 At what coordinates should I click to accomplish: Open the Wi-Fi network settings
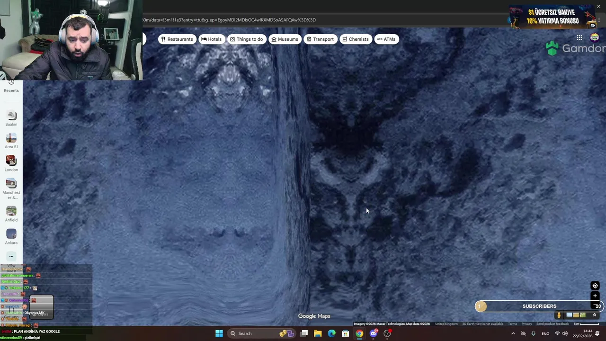pos(557,333)
